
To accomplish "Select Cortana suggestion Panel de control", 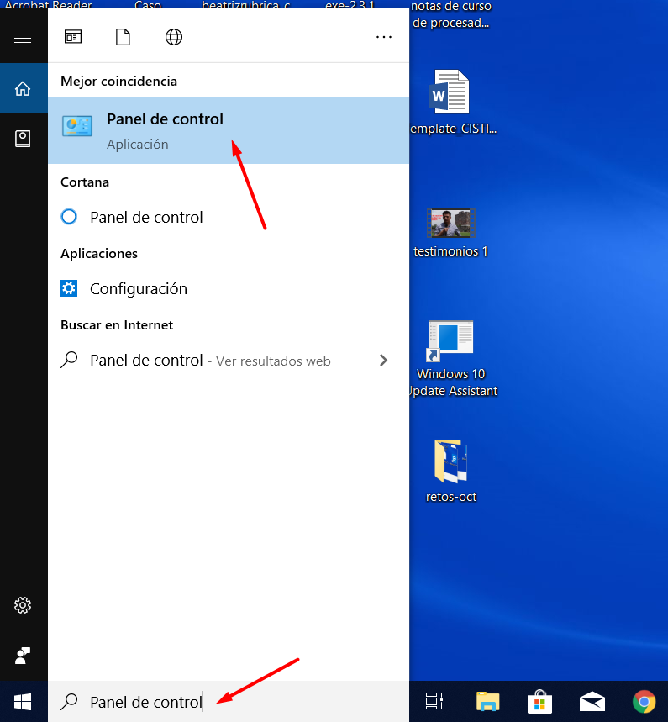I will [229, 217].
